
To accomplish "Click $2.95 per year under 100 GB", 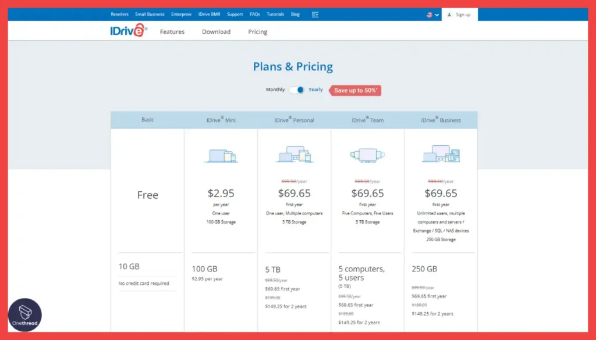I will (x=207, y=279).
